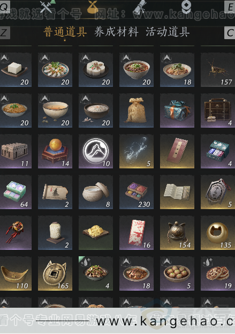Click the cat-eared coin showing 165
This screenshot has height=334, width=235.
(x=55, y=273)
